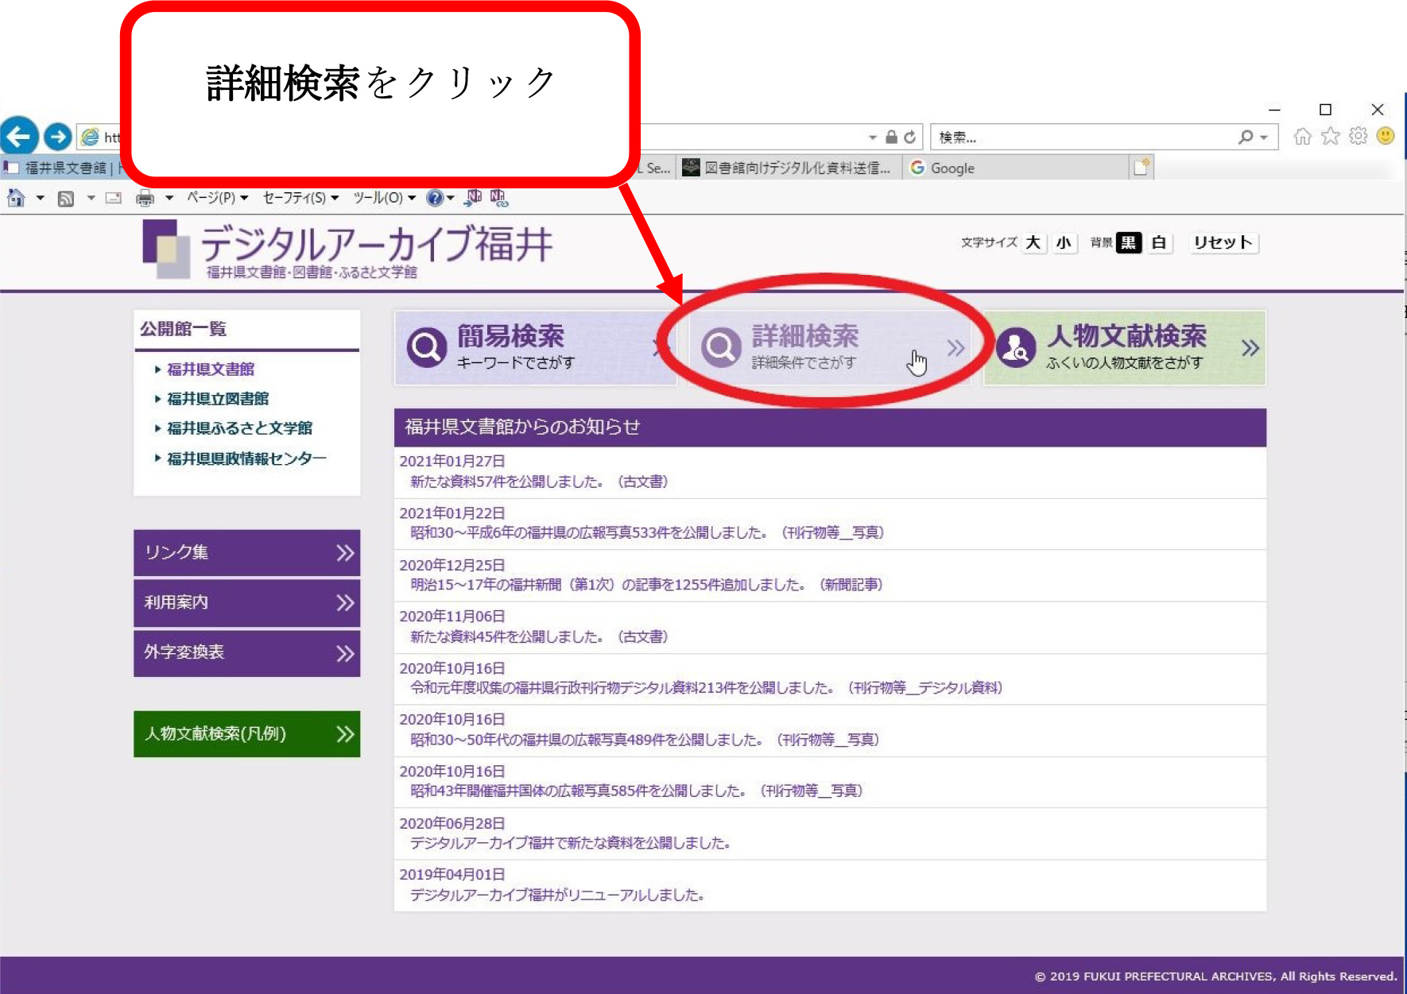Image resolution: width=1407 pixels, height=994 pixels.
Task: Open 人物文献検索 banner
Action: [x=1124, y=348]
